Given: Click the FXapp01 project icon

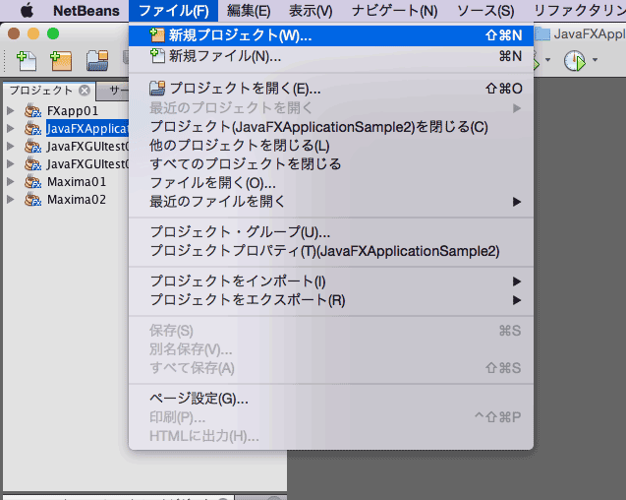Looking at the screenshot, I should [x=32, y=111].
